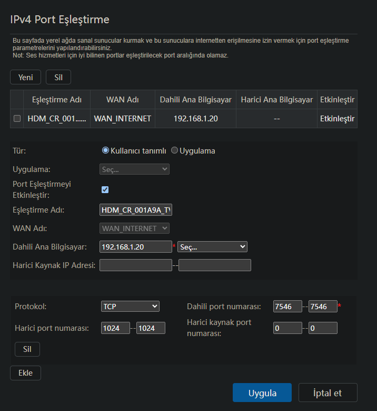The width and height of the screenshot is (377, 411).
Task: Click the second Harici Kaynak IP Adresi field
Action: click(215, 265)
